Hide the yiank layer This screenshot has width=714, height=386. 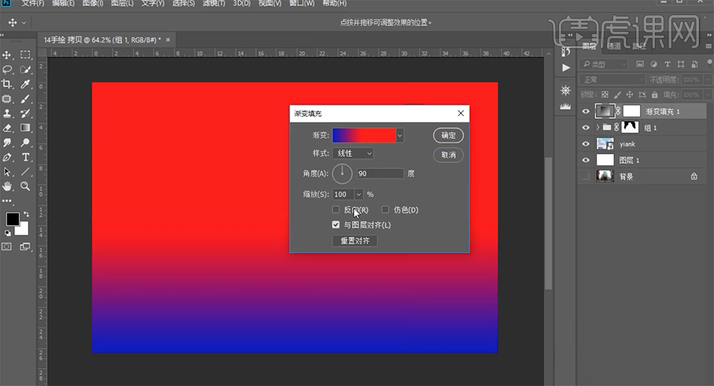click(x=586, y=144)
